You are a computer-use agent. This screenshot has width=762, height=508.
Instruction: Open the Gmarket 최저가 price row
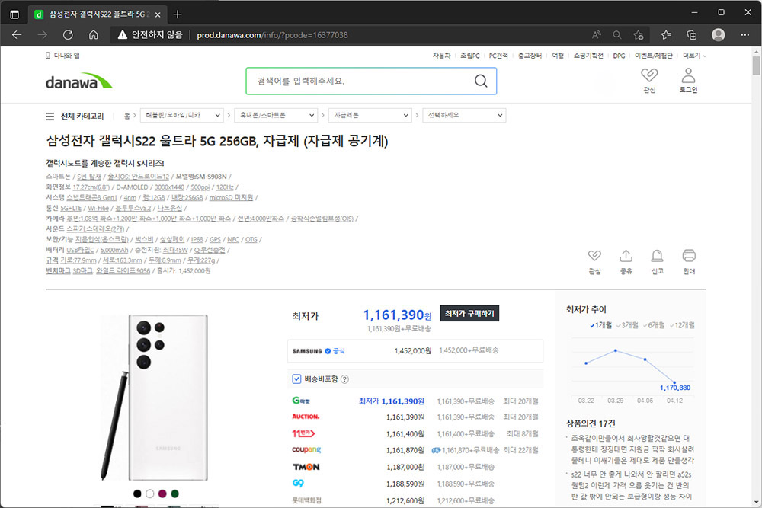click(415, 401)
